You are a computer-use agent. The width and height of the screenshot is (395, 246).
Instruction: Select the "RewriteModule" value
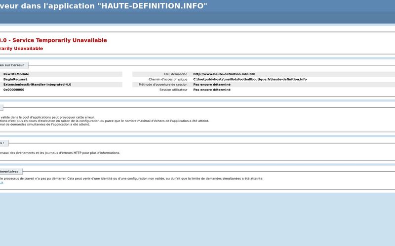[x=16, y=74]
